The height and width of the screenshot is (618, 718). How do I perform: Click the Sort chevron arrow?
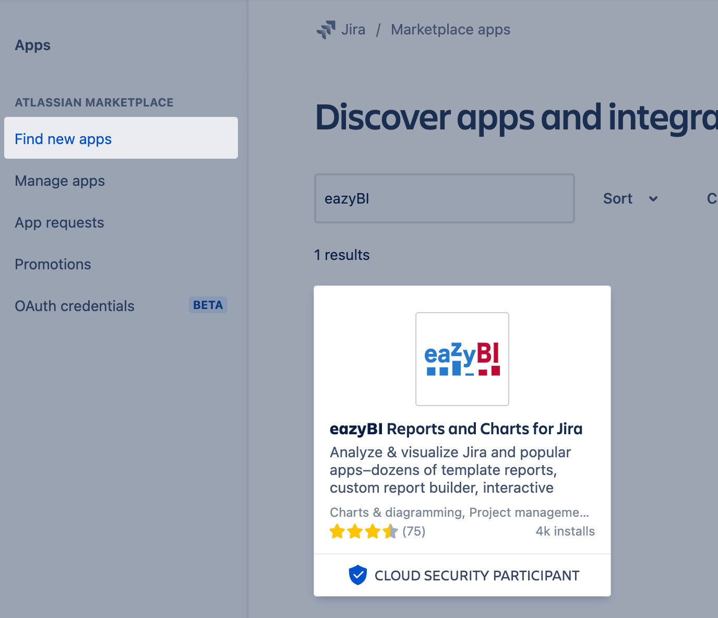coord(653,199)
